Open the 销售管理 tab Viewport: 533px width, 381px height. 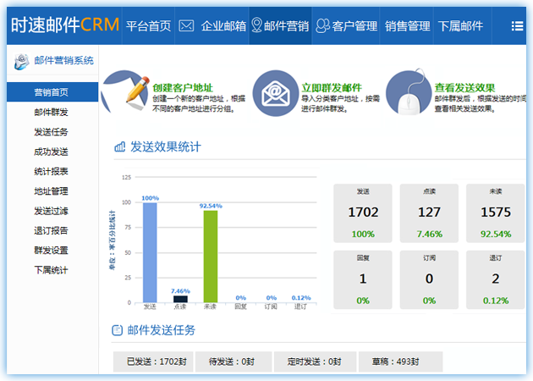coord(407,26)
